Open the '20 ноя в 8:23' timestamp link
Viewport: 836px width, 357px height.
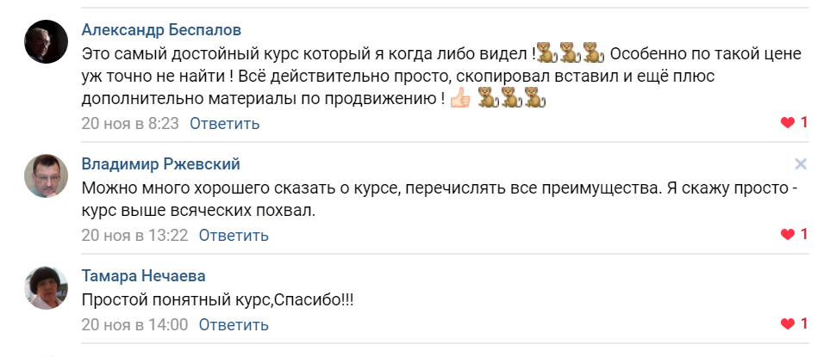[130, 123]
